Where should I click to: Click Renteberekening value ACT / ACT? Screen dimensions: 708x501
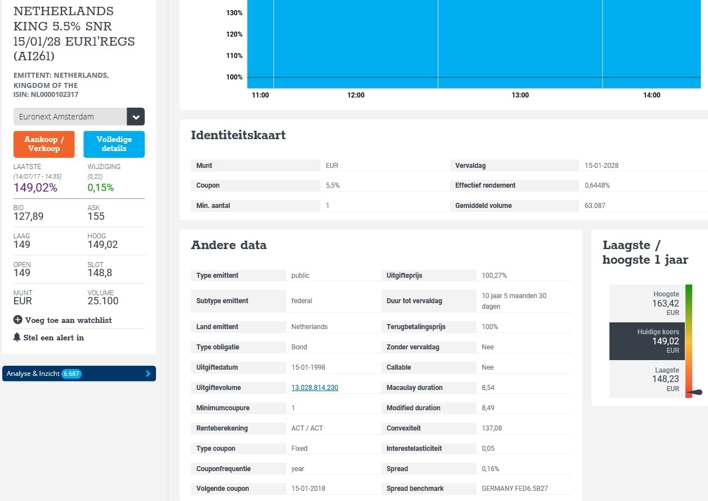point(307,428)
